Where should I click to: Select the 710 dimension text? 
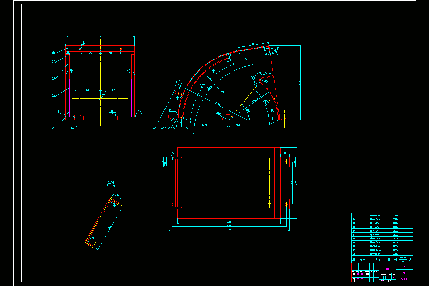[229, 230]
